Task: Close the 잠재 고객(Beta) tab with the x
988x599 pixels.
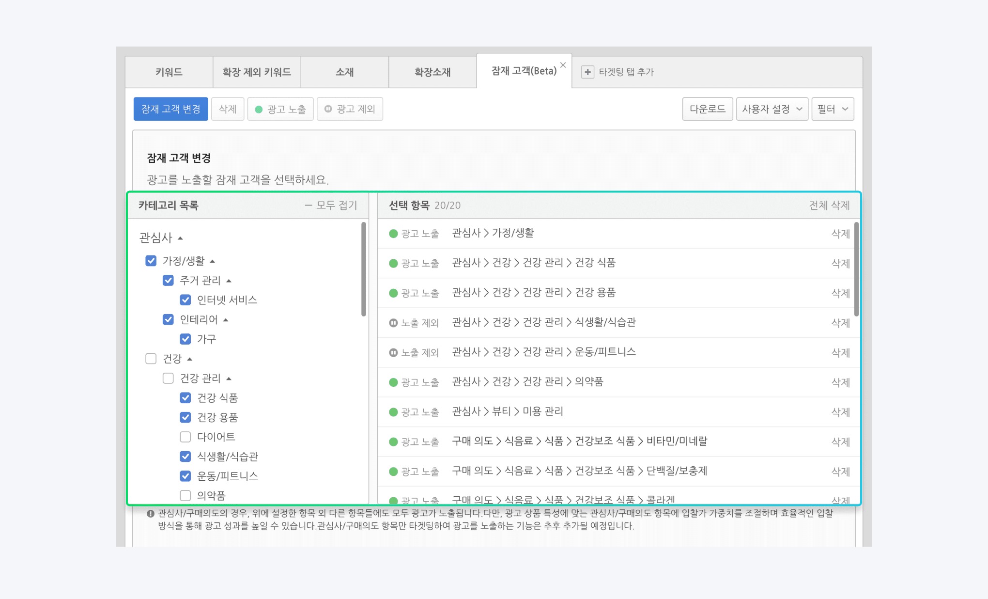Action: click(x=563, y=65)
